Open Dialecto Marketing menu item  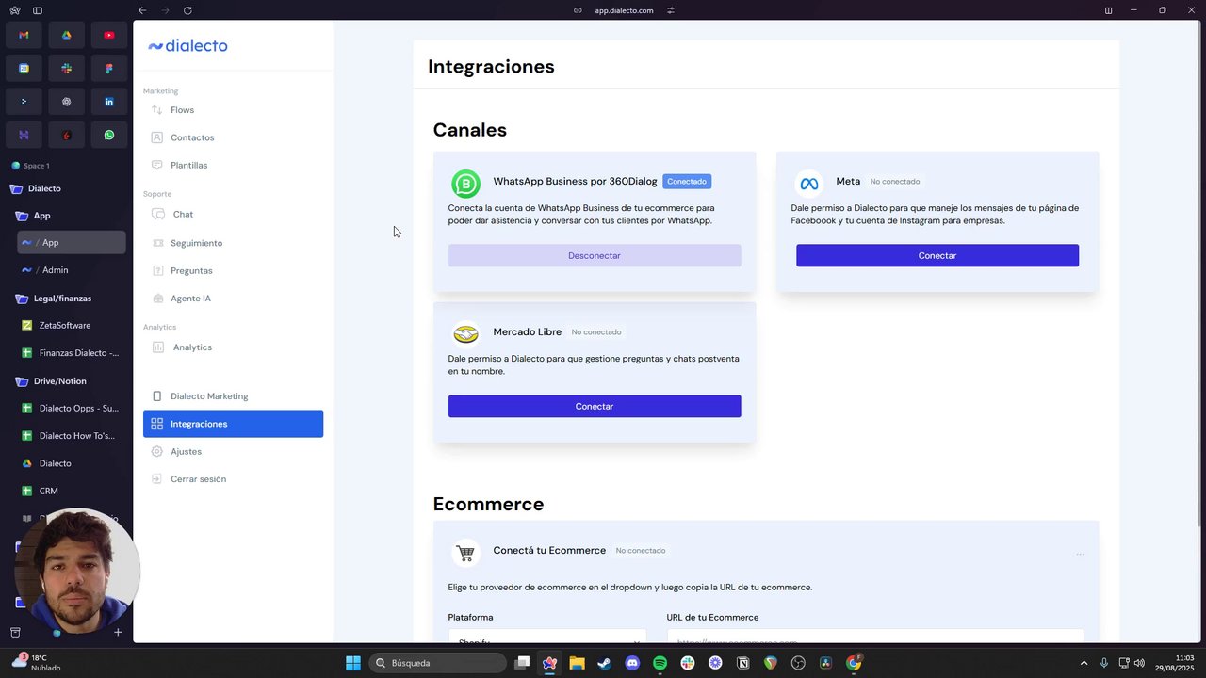[x=233, y=396]
